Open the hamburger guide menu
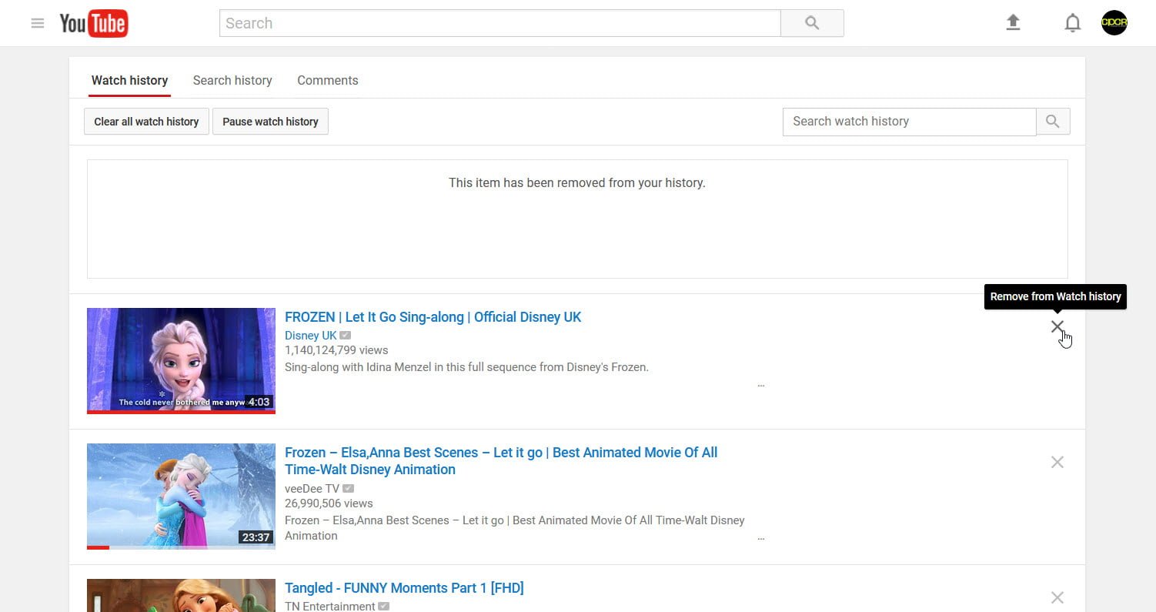The image size is (1156, 612). coord(37,23)
